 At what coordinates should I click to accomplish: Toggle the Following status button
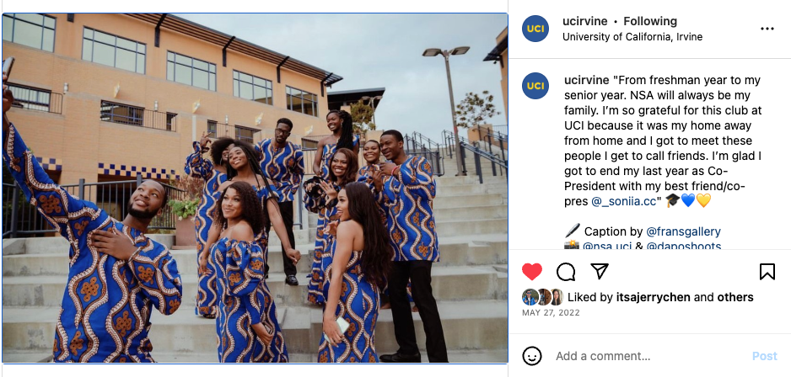(x=650, y=21)
